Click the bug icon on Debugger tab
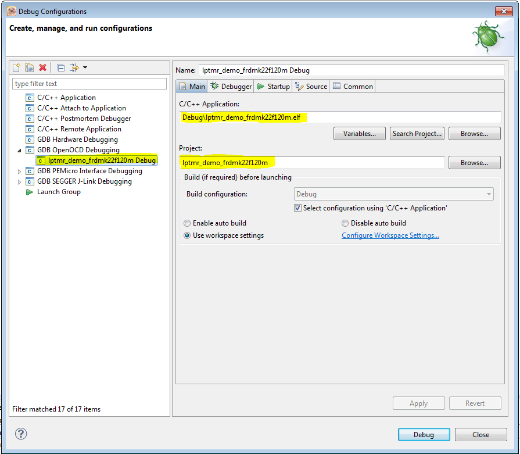This screenshot has width=520, height=454. tap(214, 86)
